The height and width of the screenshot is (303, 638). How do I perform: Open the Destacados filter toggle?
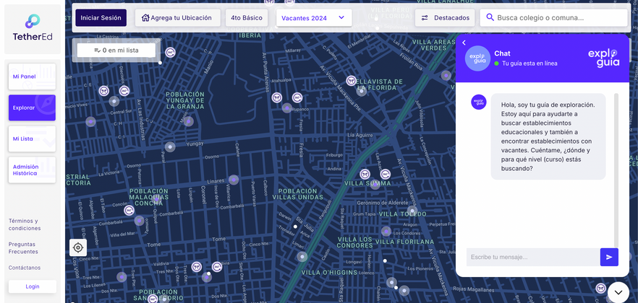coord(445,18)
